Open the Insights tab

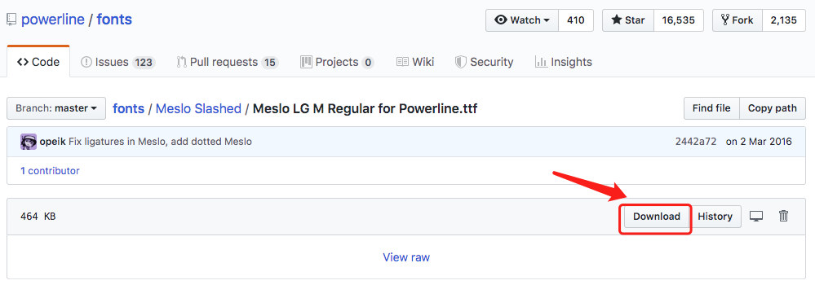[564, 63]
